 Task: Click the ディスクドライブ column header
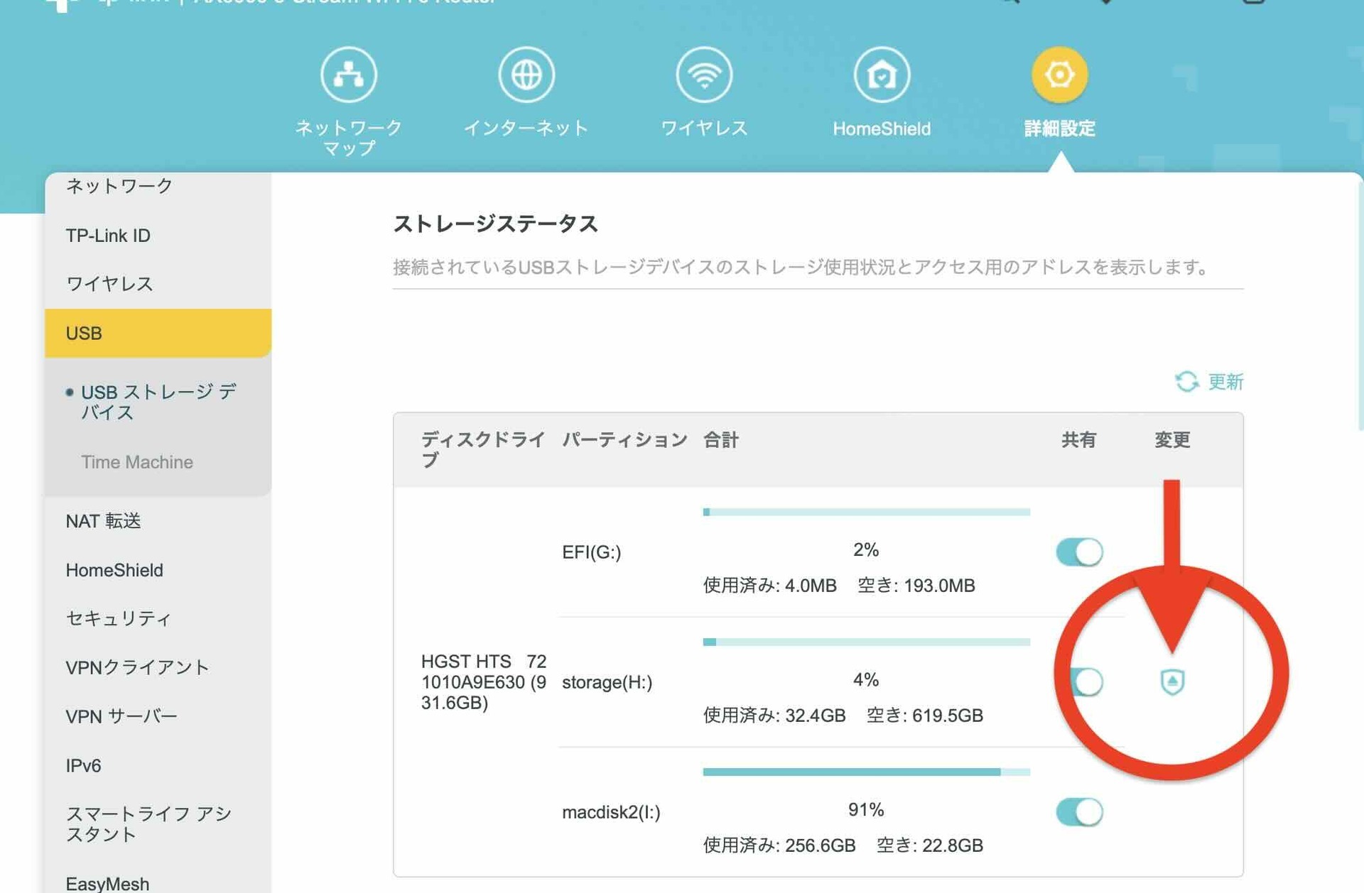click(483, 449)
